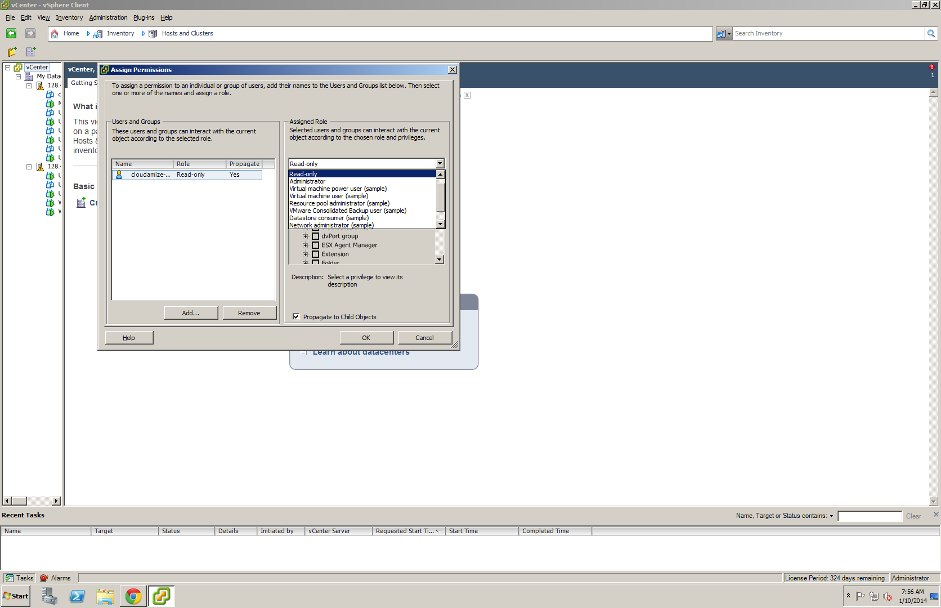Uncheck Propagate to Child Objects
The height and width of the screenshot is (608, 941).
[296, 316]
